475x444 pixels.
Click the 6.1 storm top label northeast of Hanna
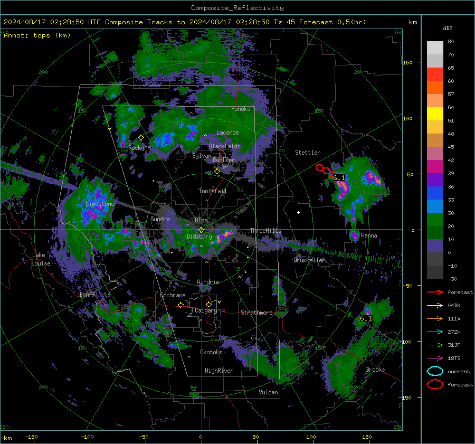click(x=339, y=178)
